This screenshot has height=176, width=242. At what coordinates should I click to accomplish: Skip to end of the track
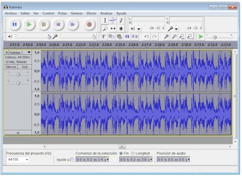point(73,24)
